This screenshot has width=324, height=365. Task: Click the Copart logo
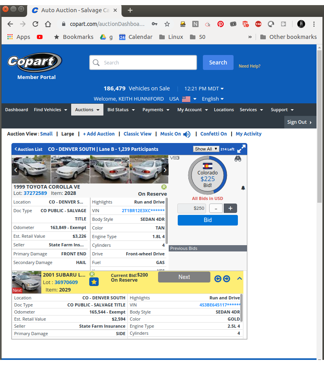(x=35, y=62)
